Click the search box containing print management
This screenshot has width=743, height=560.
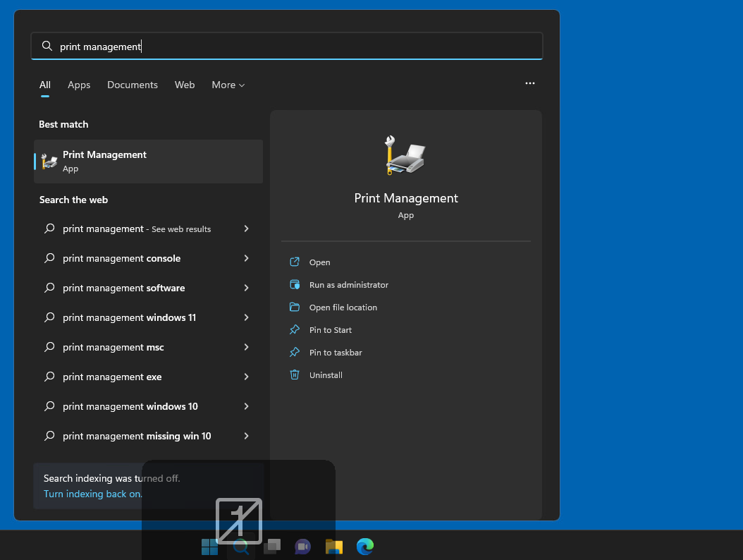click(287, 46)
